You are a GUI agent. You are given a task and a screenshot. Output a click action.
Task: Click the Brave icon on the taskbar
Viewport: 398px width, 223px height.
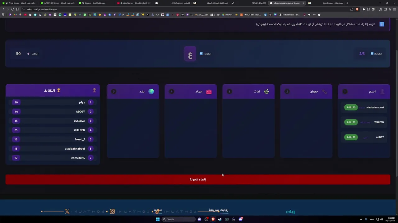213,219
